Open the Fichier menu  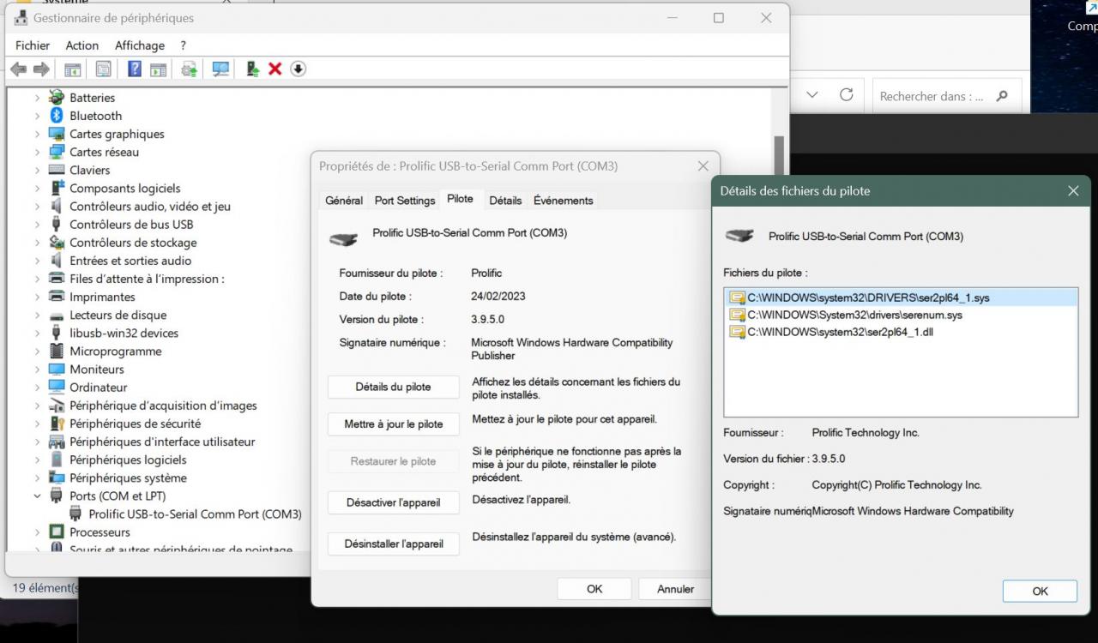pyautogui.click(x=33, y=45)
